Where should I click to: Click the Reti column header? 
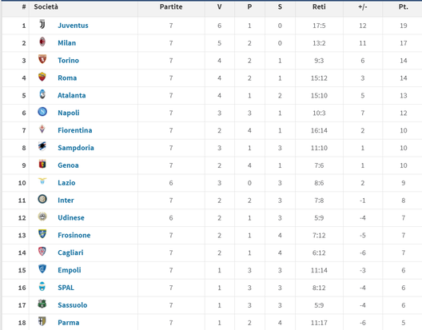pos(319,6)
